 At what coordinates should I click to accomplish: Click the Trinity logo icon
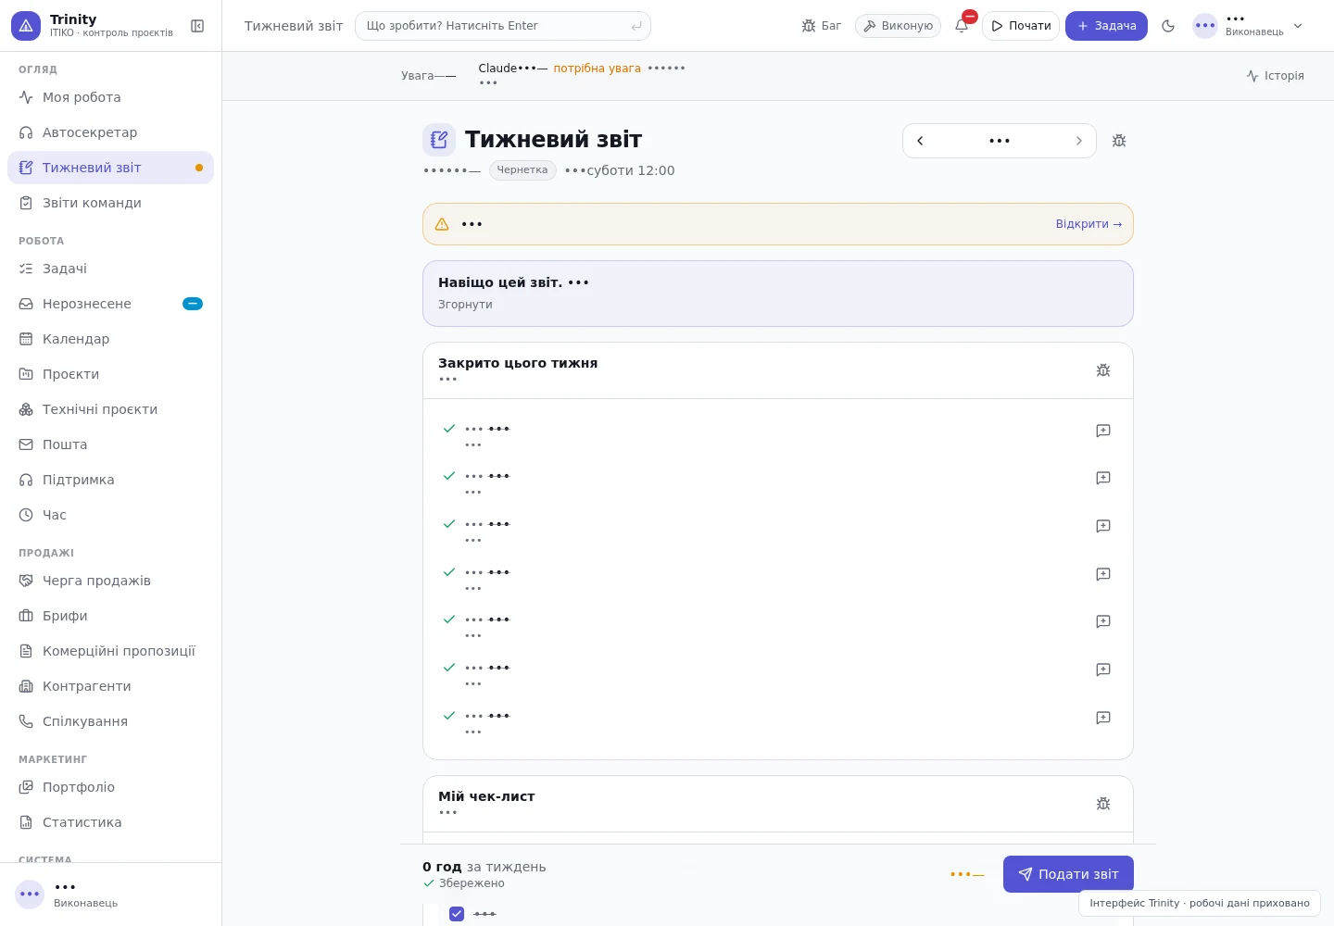coord(26,26)
